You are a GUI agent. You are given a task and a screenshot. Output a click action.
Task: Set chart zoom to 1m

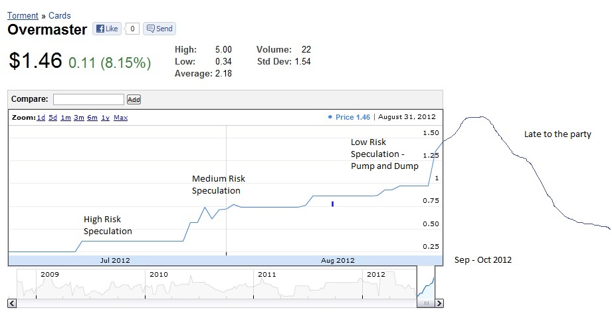click(65, 118)
